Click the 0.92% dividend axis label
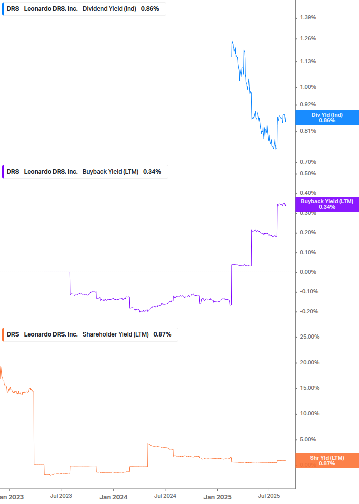 click(308, 104)
